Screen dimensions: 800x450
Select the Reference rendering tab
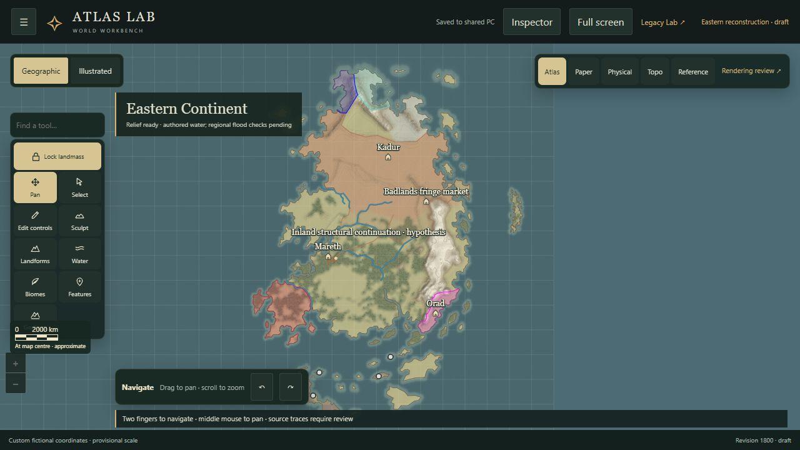[693, 71]
